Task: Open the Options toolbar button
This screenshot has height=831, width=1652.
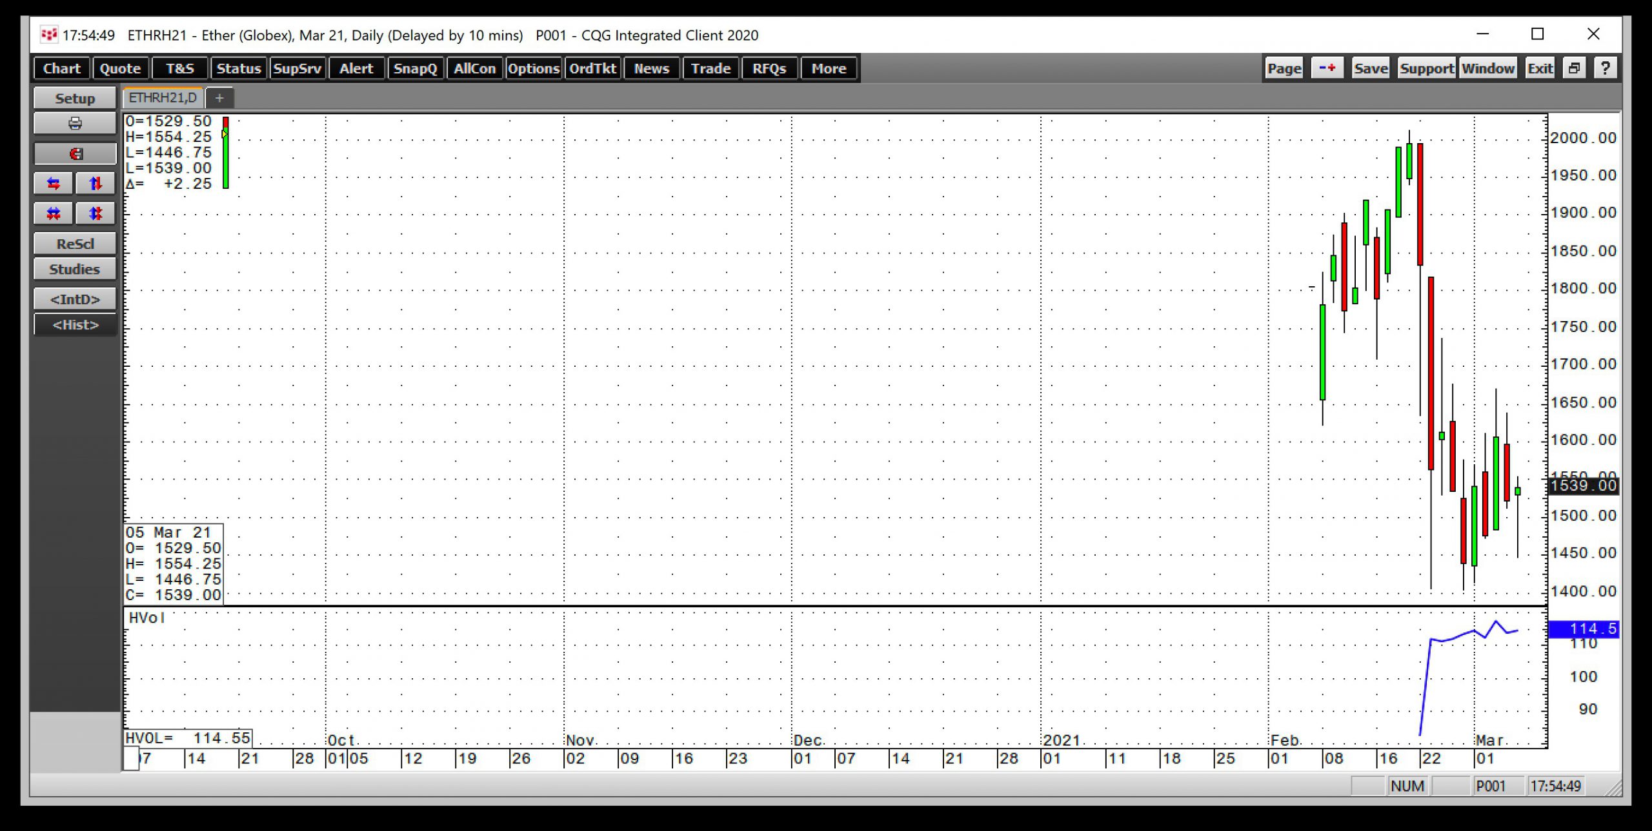Action: click(533, 68)
